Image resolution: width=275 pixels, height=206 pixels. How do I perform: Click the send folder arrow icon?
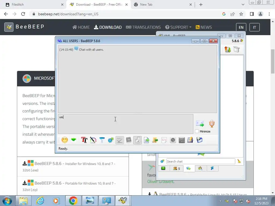(x=155, y=140)
